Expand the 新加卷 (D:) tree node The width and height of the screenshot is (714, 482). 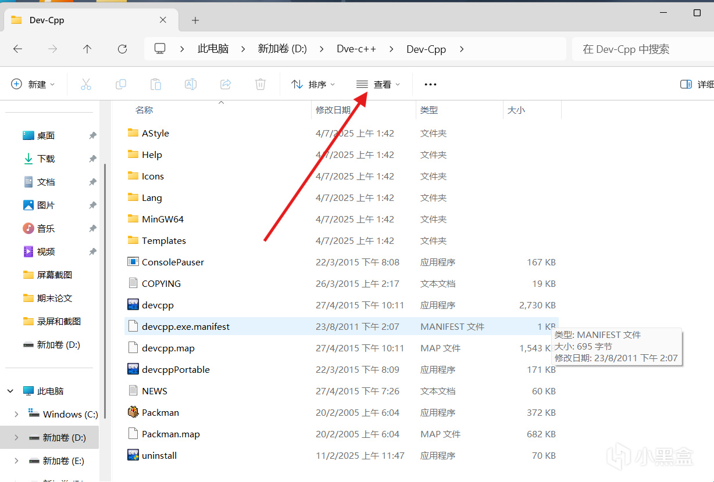pyautogui.click(x=16, y=437)
